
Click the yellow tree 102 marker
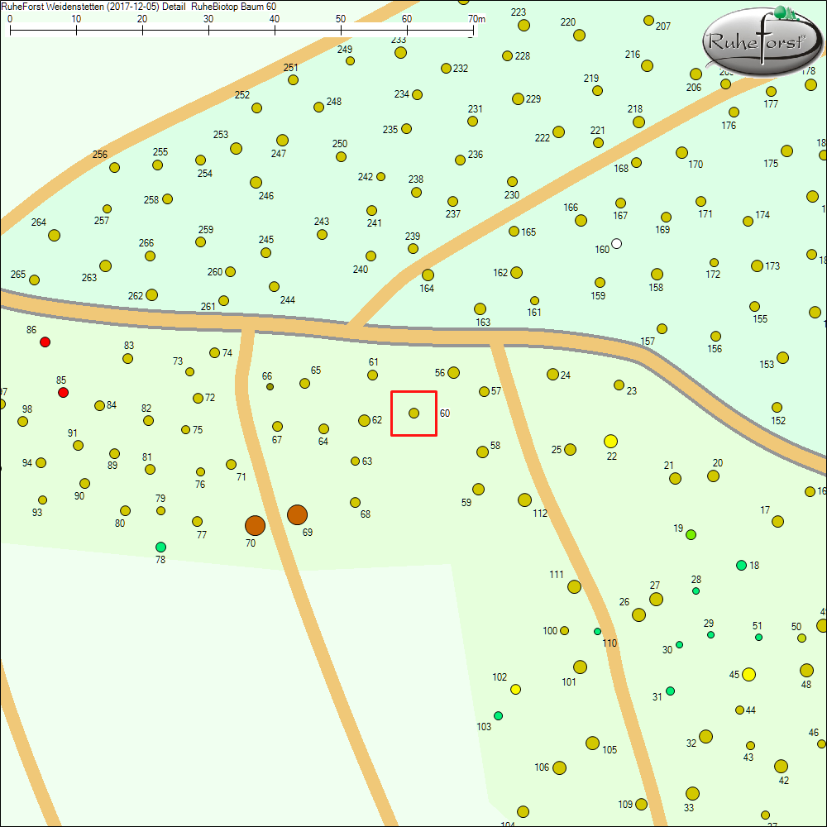pos(515,689)
